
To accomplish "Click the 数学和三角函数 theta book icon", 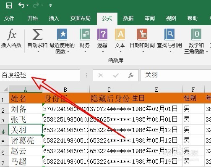I will point(196,34).
